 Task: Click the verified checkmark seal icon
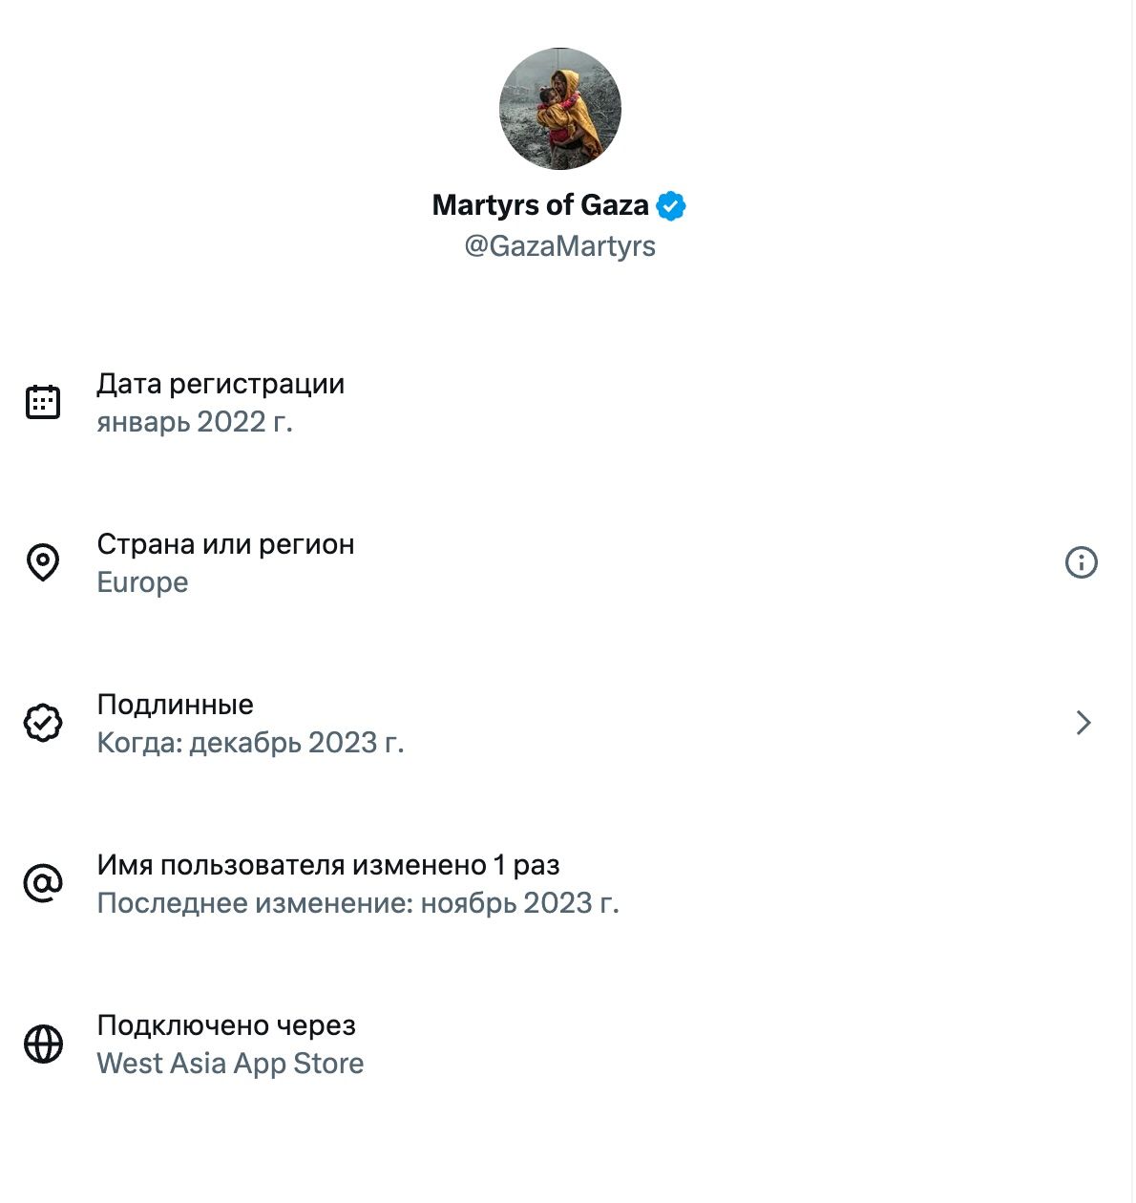[43, 723]
